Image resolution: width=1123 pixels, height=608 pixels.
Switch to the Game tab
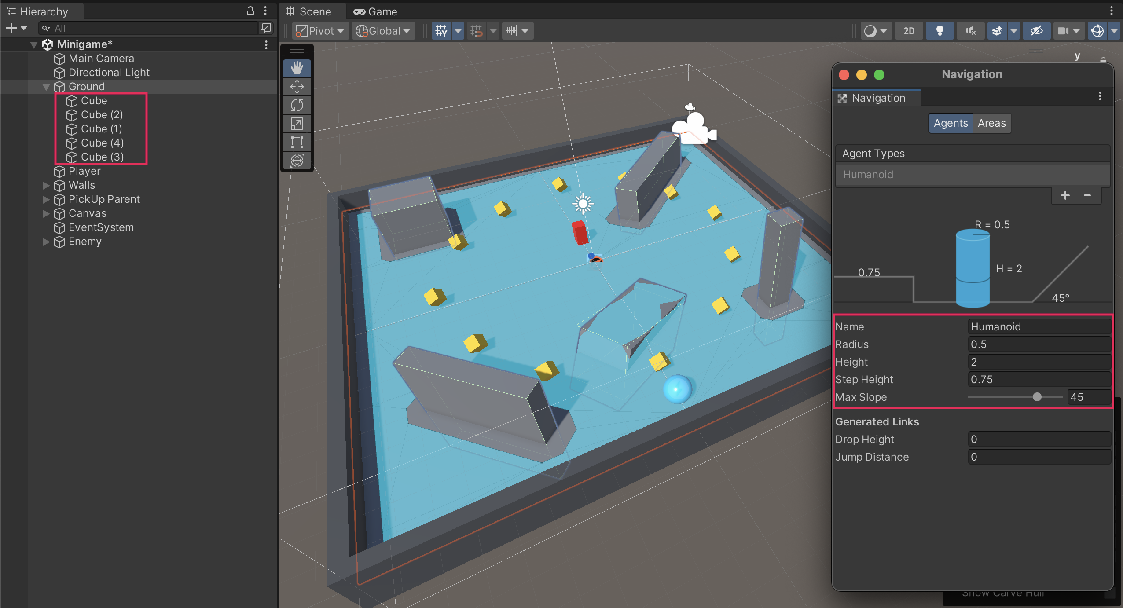[x=375, y=11]
